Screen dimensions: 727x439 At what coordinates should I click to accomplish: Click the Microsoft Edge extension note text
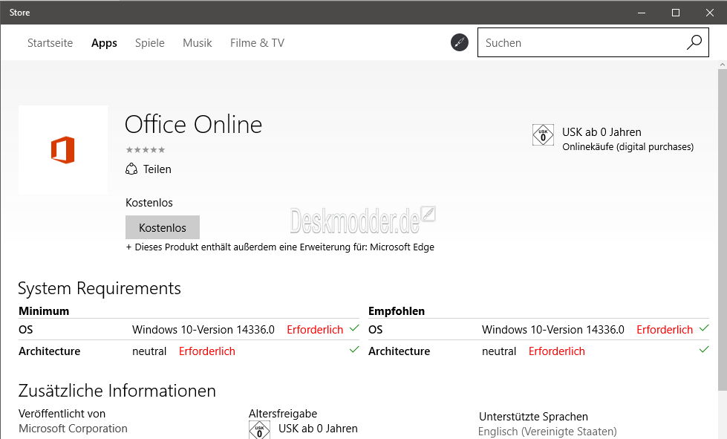[x=280, y=247]
